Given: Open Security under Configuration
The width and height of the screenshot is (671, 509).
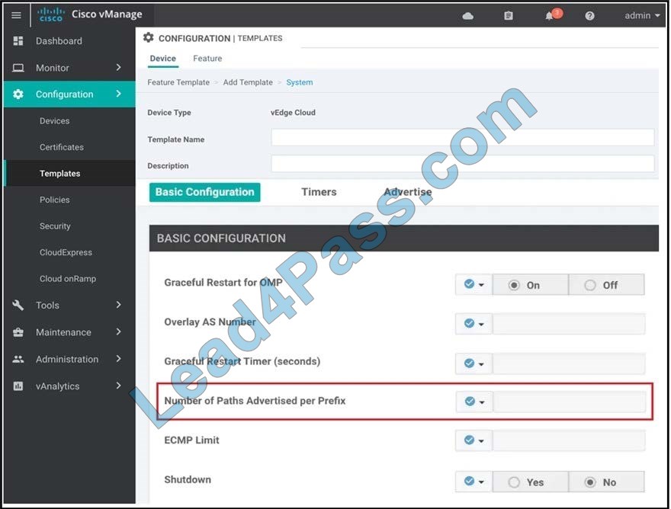Looking at the screenshot, I should tap(55, 226).
